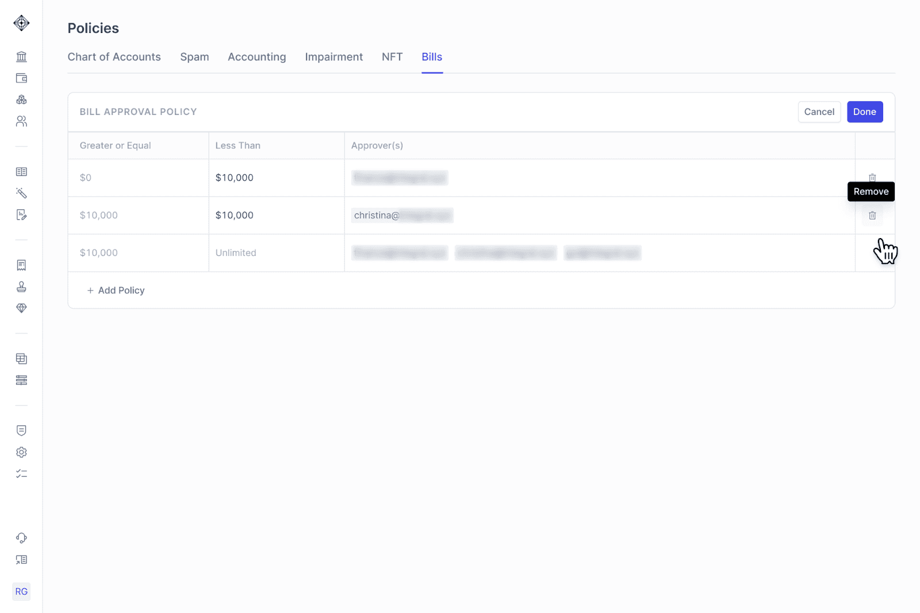
Task: Open the panel with arrow icon
Action: pos(21,560)
